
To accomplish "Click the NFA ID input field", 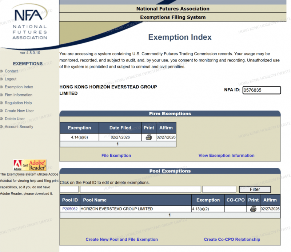I will (x=262, y=90).
